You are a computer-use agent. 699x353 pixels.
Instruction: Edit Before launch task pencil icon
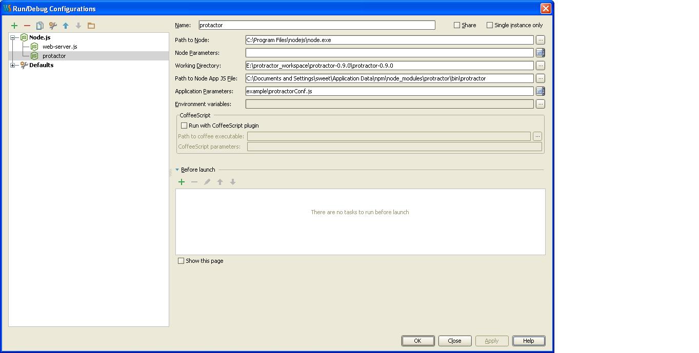tap(207, 182)
